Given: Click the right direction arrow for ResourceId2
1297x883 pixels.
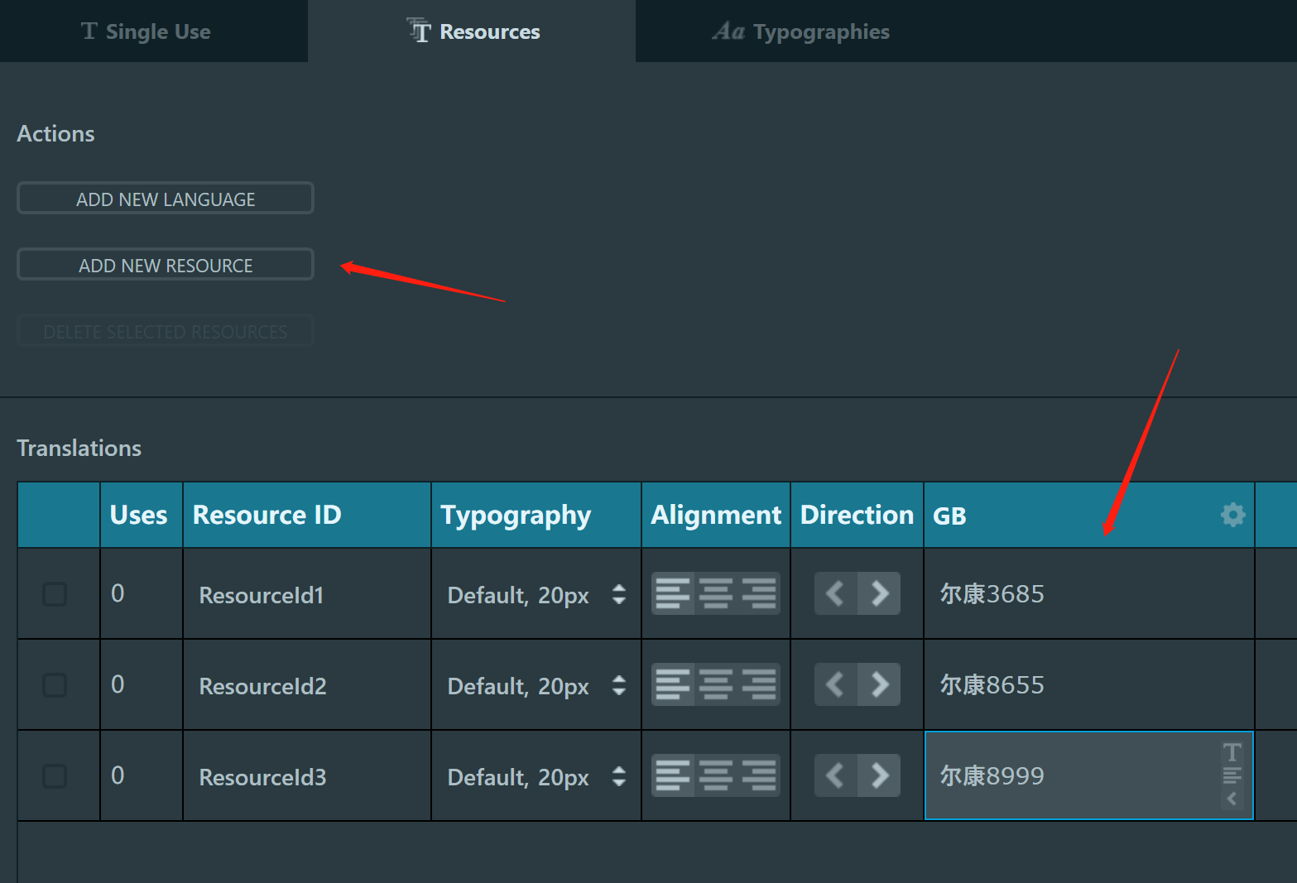Looking at the screenshot, I should point(880,684).
